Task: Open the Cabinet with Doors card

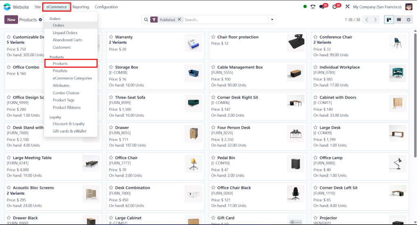Action: pos(360,106)
